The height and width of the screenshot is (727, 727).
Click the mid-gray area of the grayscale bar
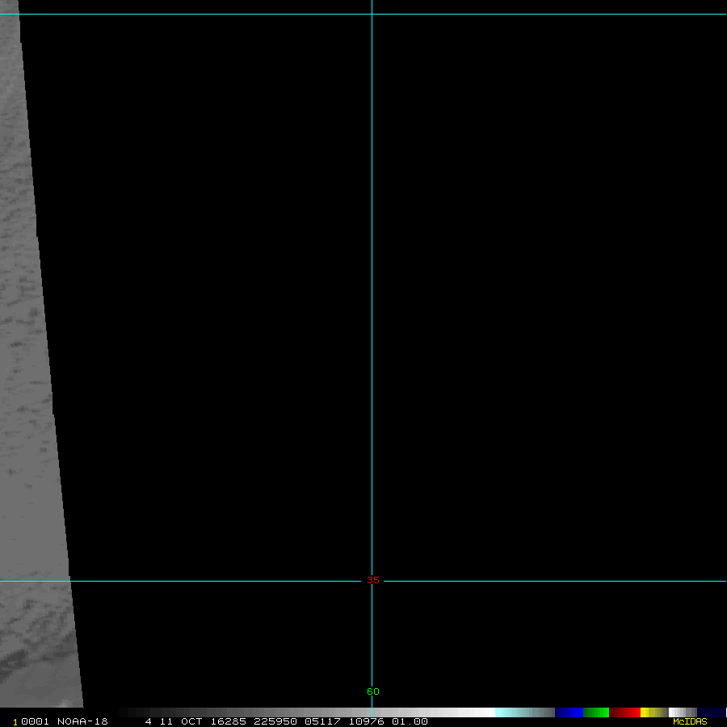307,712
